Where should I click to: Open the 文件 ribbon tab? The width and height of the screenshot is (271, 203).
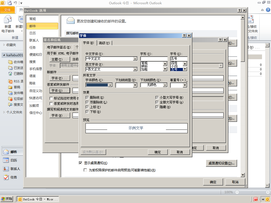7,10
